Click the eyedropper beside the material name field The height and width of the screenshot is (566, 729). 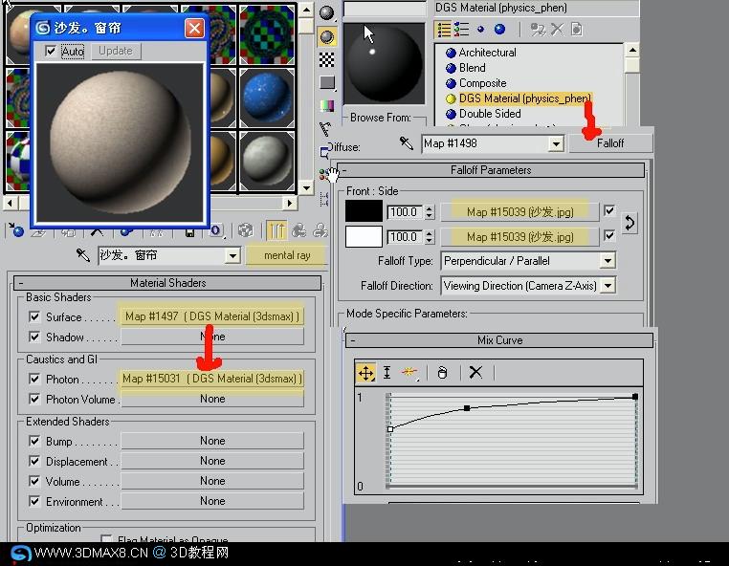coord(83,255)
